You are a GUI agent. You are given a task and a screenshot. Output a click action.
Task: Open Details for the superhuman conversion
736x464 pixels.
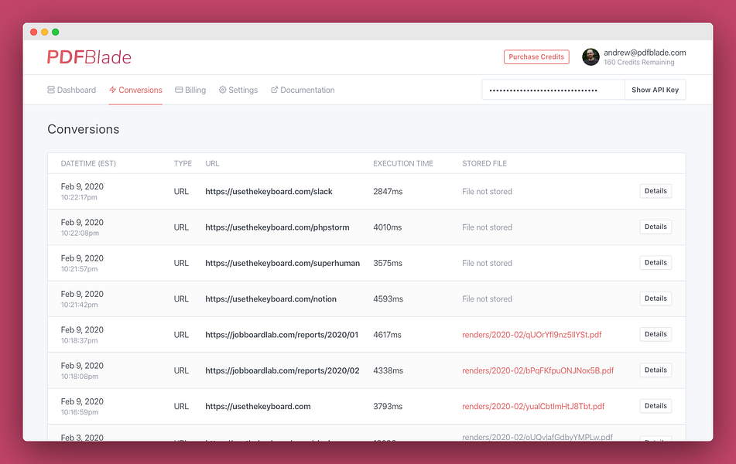click(x=656, y=263)
